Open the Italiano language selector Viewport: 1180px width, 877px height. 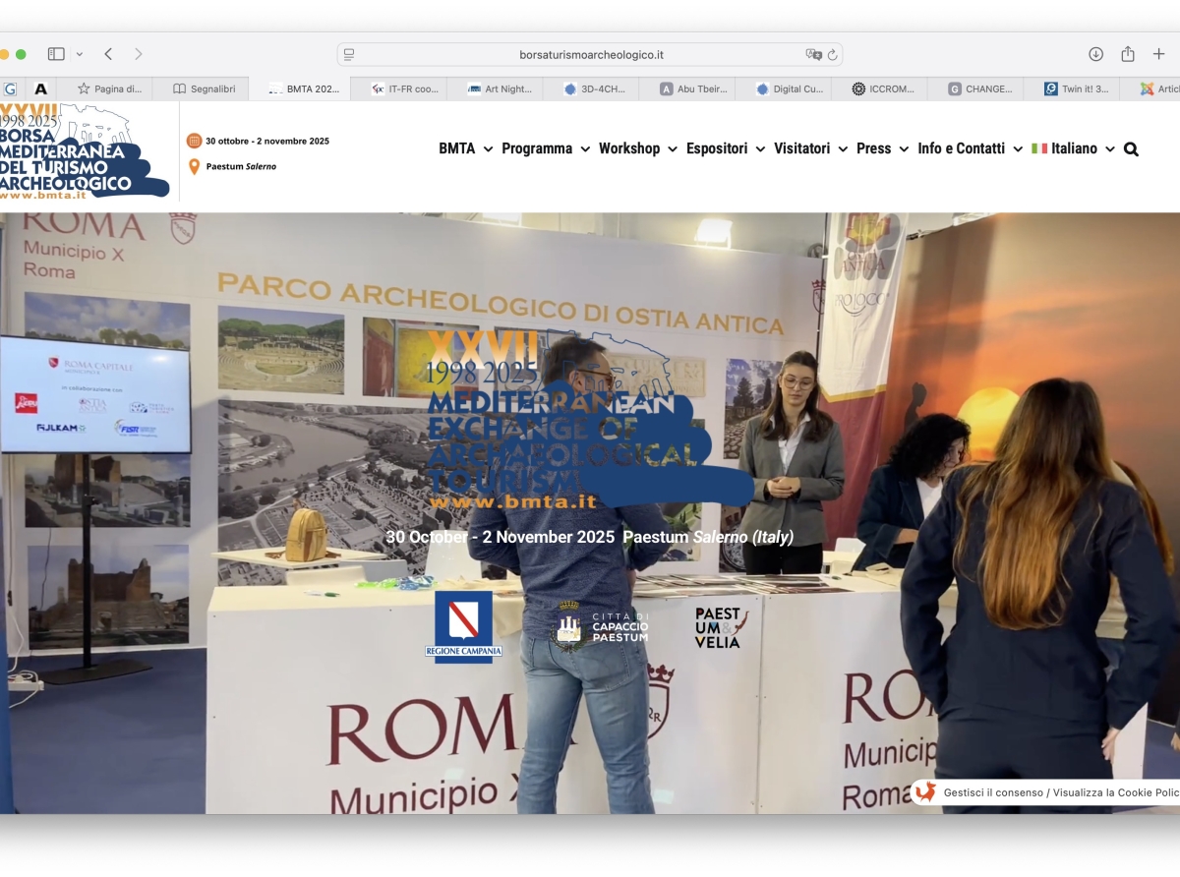[1073, 148]
